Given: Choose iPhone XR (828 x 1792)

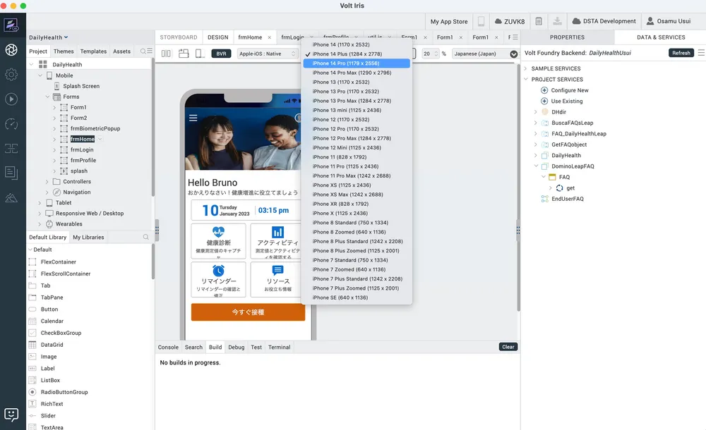Looking at the screenshot, I should (x=357, y=204).
